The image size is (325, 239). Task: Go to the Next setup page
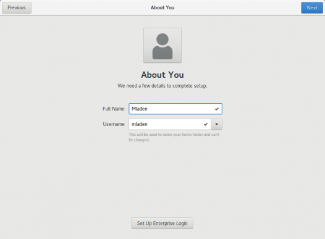click(312, 7)
